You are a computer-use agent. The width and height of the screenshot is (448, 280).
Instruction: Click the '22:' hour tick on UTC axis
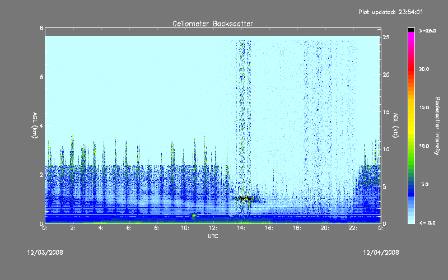353,228
